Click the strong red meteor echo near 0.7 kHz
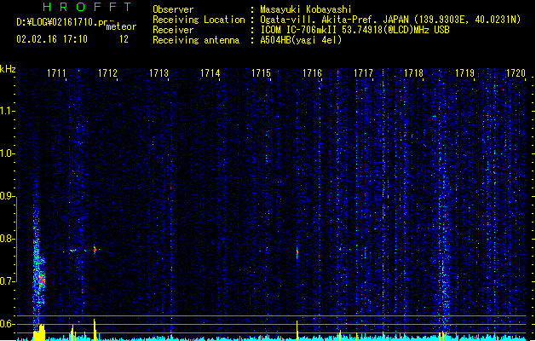Viewport: 536px width, 341px height. 42,280
